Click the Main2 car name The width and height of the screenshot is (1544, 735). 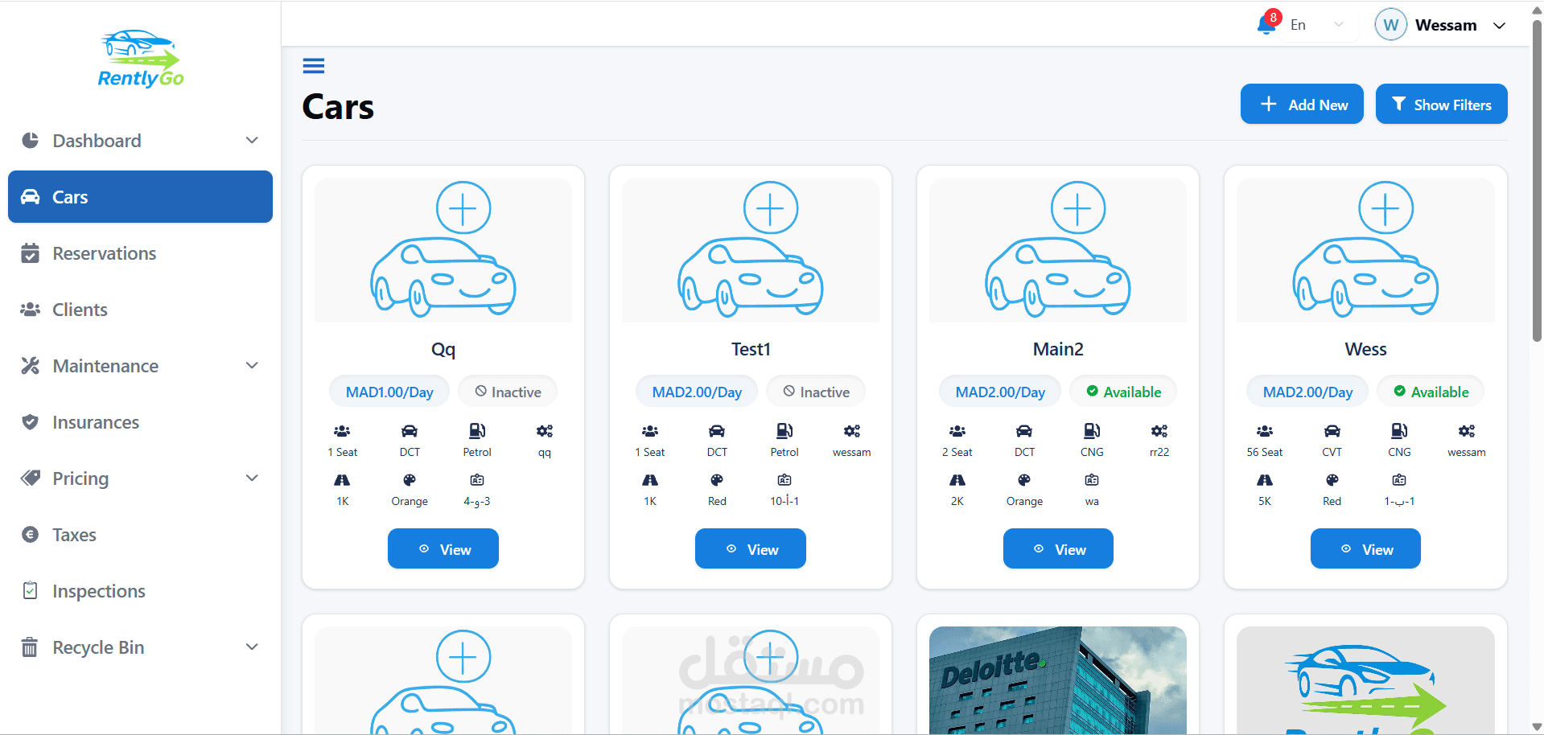(1058, 349)
